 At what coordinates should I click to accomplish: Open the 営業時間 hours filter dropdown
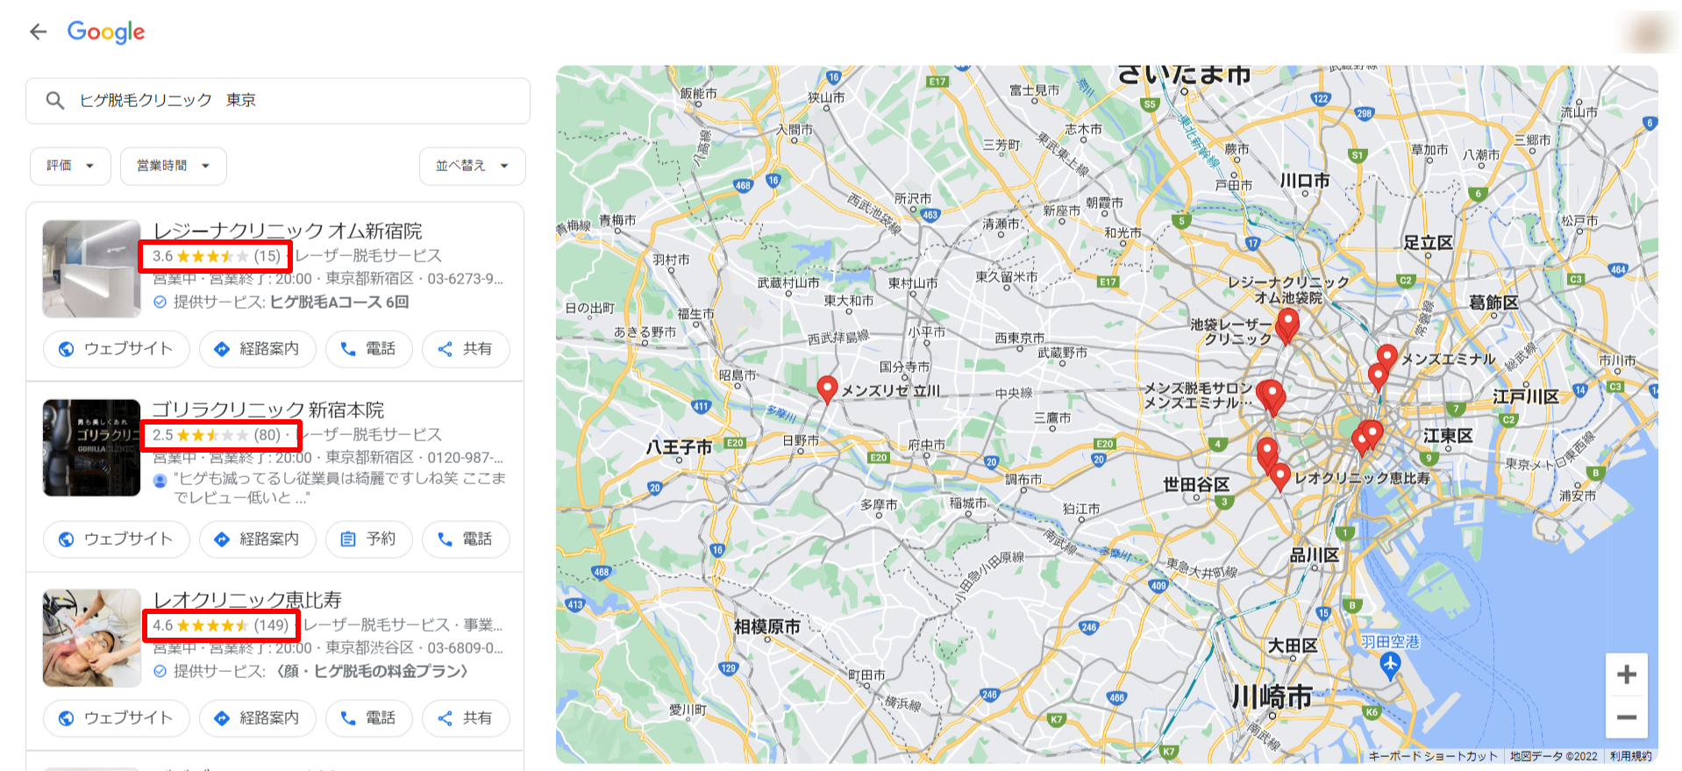coord(173,166)
